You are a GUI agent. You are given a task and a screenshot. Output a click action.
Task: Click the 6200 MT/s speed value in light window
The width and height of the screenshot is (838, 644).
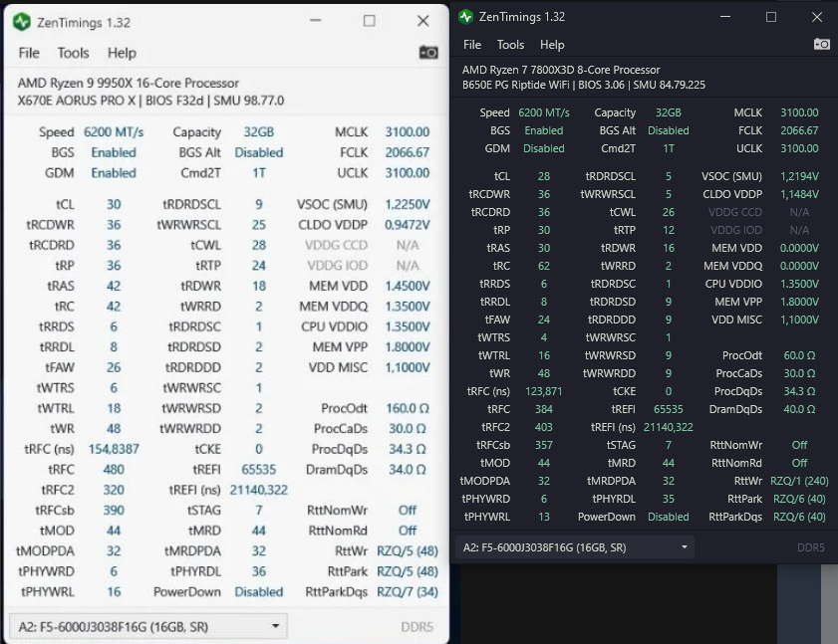pos(114,132)
